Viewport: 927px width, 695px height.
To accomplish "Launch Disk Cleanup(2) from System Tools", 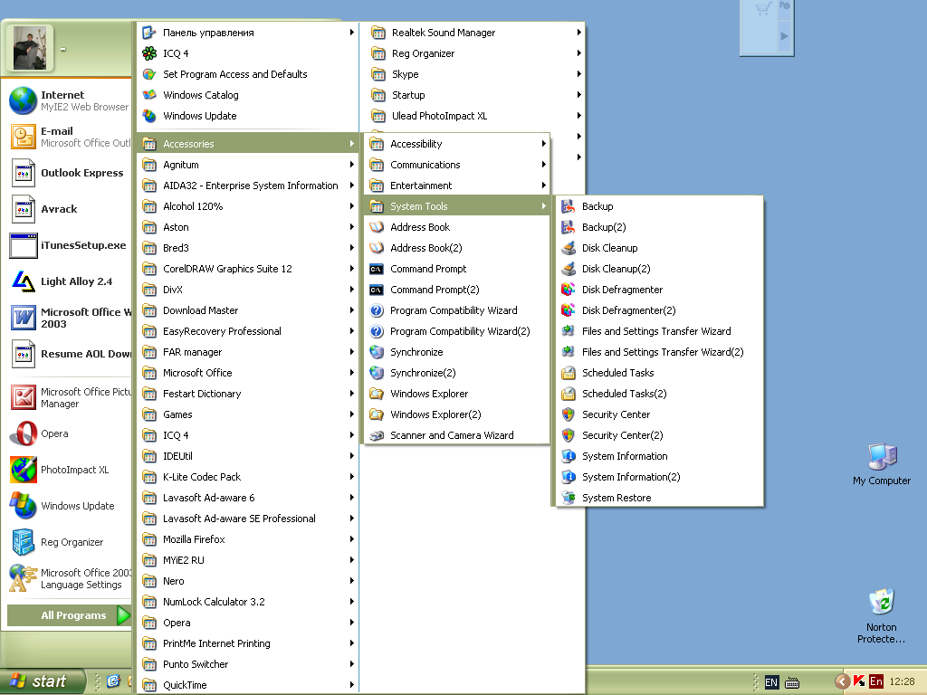I will (x=659, y=269).
